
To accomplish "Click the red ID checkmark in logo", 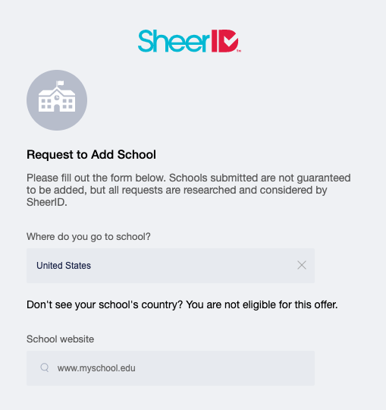I will (225, 41).
